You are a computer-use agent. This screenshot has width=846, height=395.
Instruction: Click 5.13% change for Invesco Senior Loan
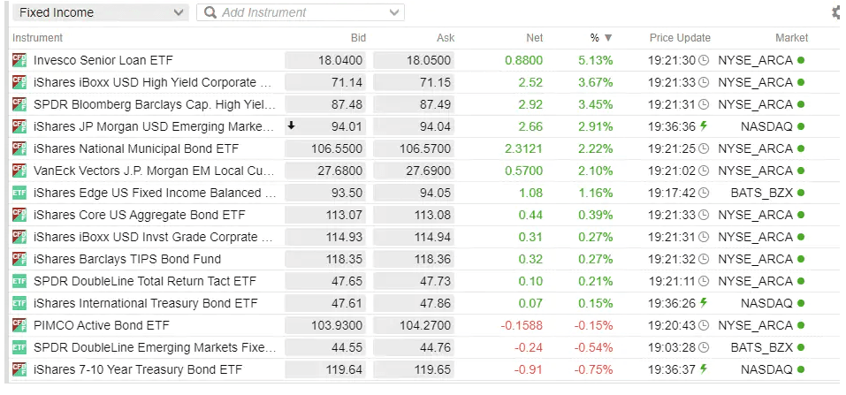596,60
